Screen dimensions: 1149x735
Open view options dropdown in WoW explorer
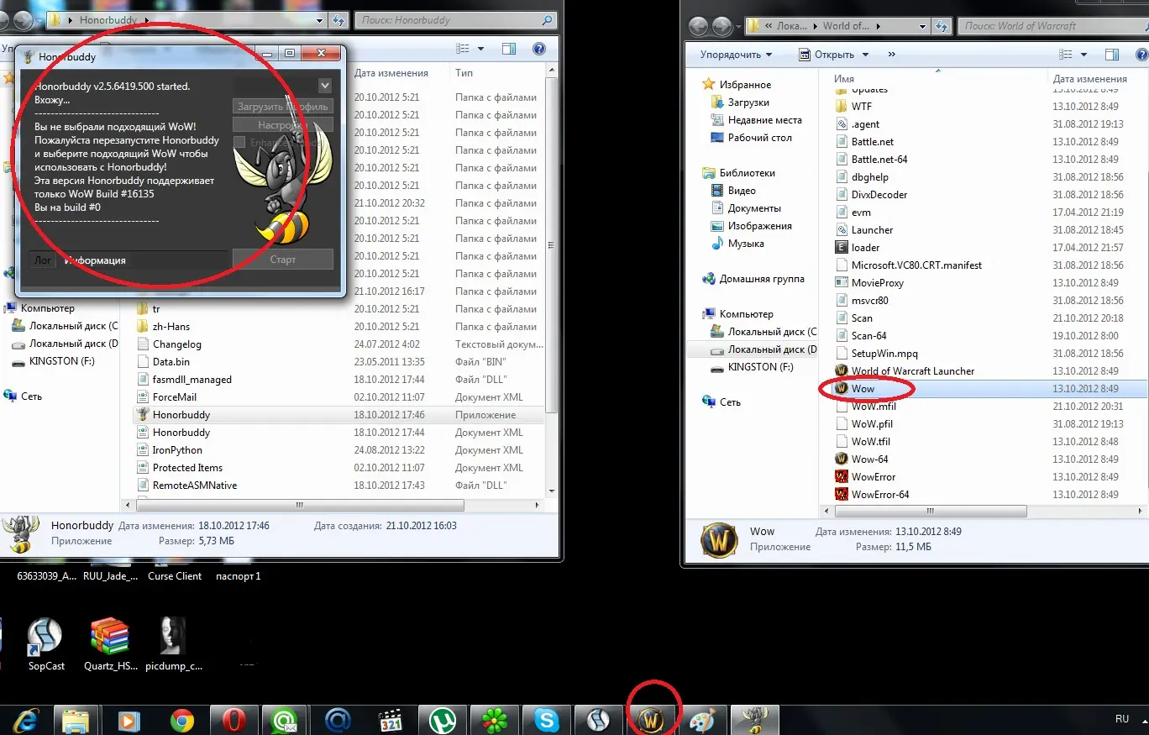click(x=1084, y=55)
